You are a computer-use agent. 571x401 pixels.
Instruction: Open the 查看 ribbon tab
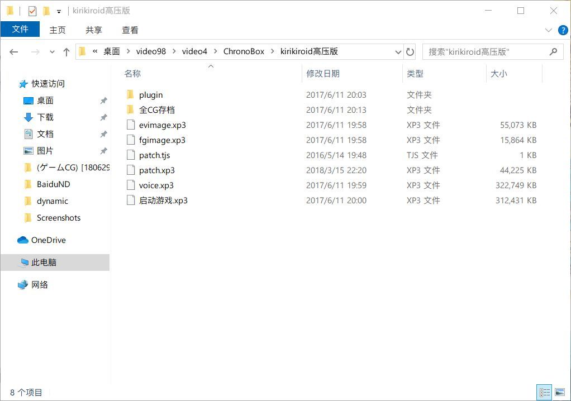(x=130, y=30)
